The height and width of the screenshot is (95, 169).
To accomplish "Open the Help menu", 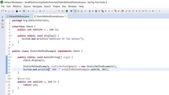I will point(81,6).
